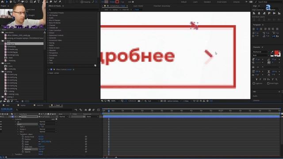The height and width of the screenshot is (159, 283).
Task: Select the Clone Stamp tool
Action: click(x=47, y=2)
